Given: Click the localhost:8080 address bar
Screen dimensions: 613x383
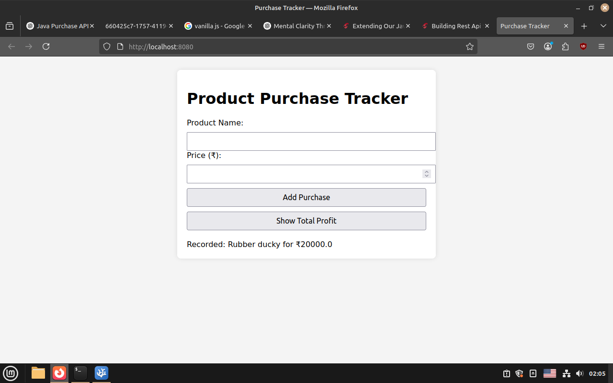Looking at the screenshot, I should point(287,46).
